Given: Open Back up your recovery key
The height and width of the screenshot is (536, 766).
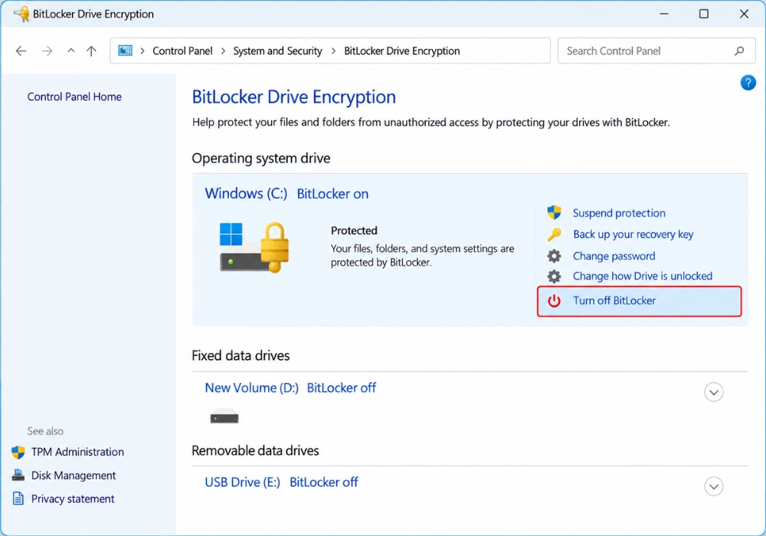Looking at the screenshot, I should [633, 234].
